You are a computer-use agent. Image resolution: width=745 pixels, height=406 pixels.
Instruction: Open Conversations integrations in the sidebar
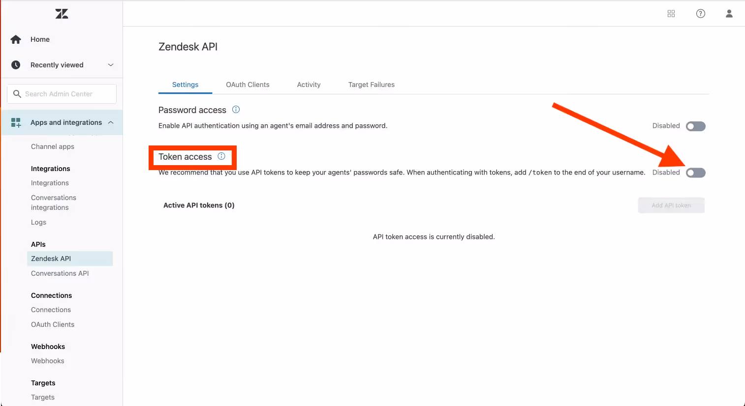point(54,203)
